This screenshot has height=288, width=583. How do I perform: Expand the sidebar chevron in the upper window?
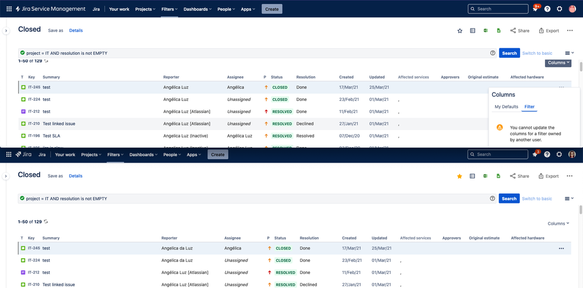[6, 30]
